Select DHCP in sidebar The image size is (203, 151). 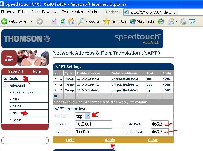(x=17, y=106)
